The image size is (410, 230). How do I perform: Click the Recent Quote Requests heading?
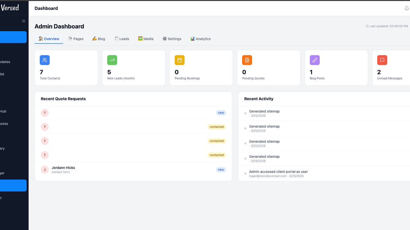(63, 99)
